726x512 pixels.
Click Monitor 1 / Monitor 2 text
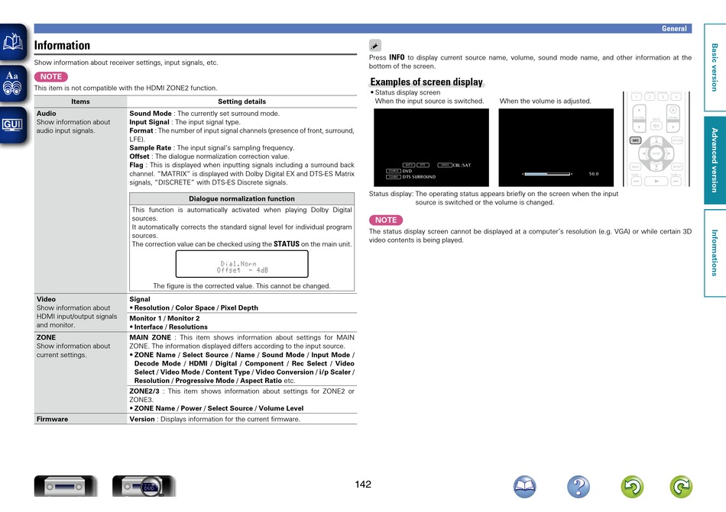click(x=164, y=318)
